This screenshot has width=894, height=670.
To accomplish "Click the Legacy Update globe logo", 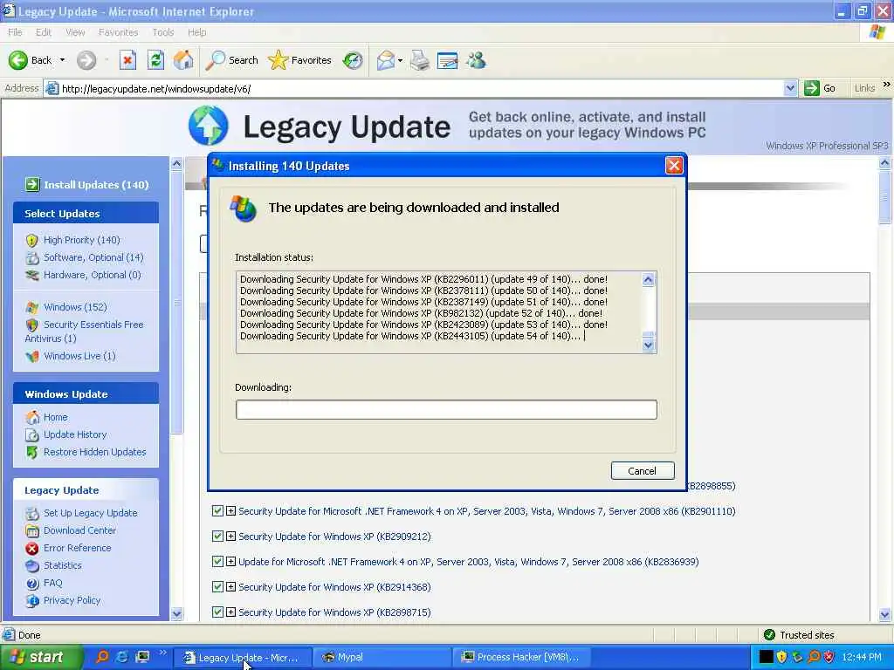I will point(208,126).
